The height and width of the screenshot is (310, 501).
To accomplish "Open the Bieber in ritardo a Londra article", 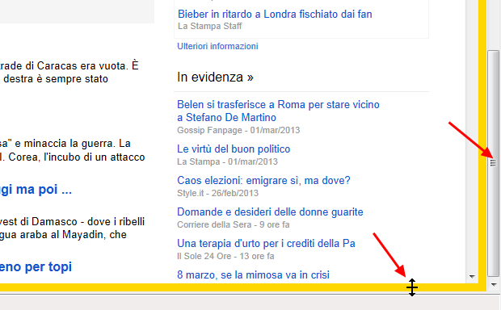I will tap(275, 14).
